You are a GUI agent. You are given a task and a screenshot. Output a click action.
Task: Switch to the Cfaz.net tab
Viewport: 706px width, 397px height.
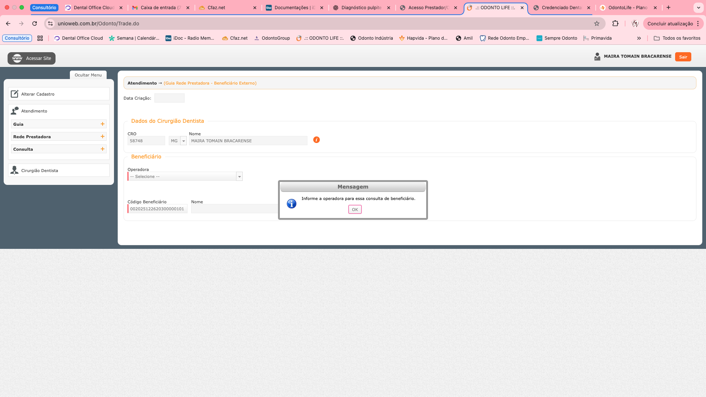216,8
